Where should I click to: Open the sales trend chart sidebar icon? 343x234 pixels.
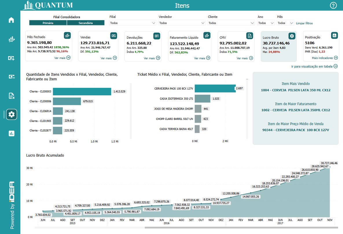tap(11, 39)
